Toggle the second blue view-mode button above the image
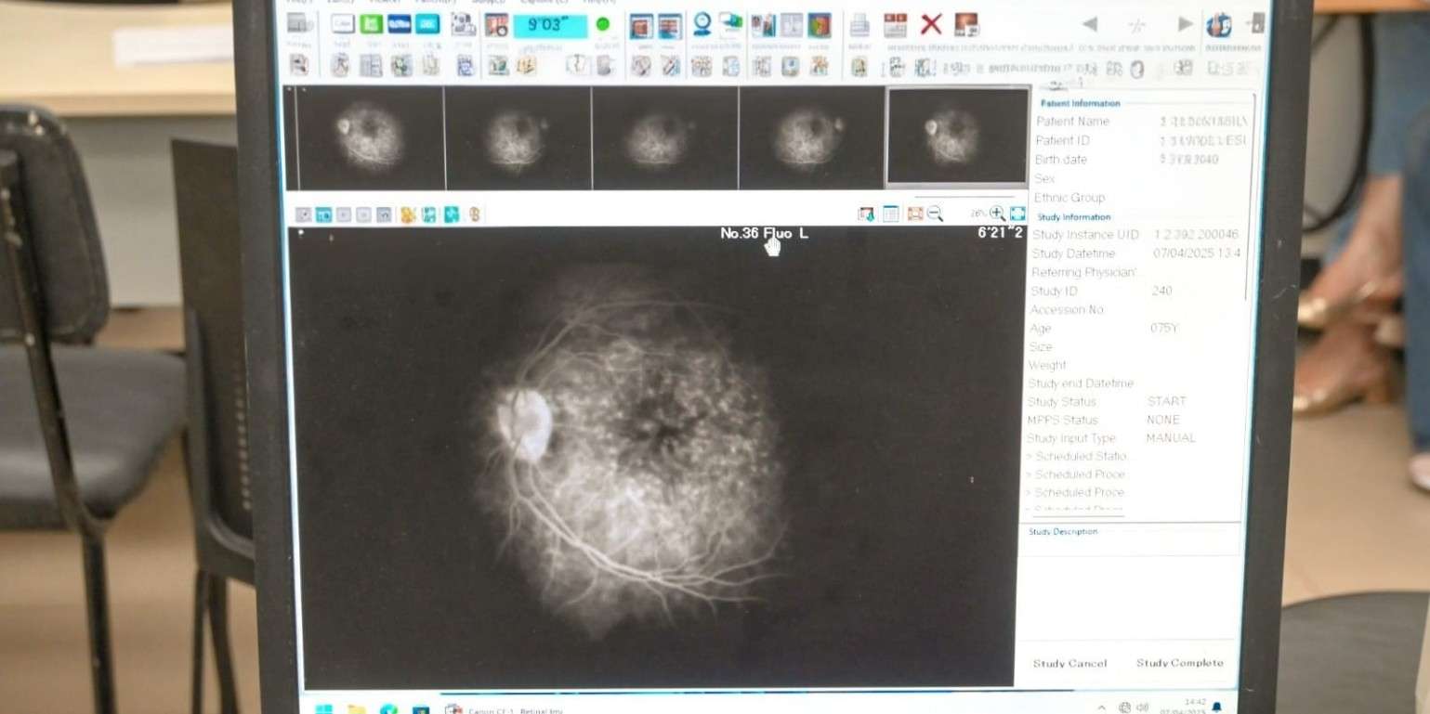Image resolution: width=1430 pixels, height=714 pixels. 323,215
